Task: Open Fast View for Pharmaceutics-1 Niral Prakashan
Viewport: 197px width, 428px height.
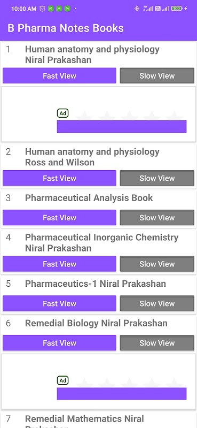Action: 59,303
